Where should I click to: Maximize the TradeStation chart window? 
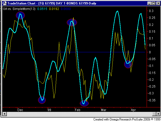(153, 3)
